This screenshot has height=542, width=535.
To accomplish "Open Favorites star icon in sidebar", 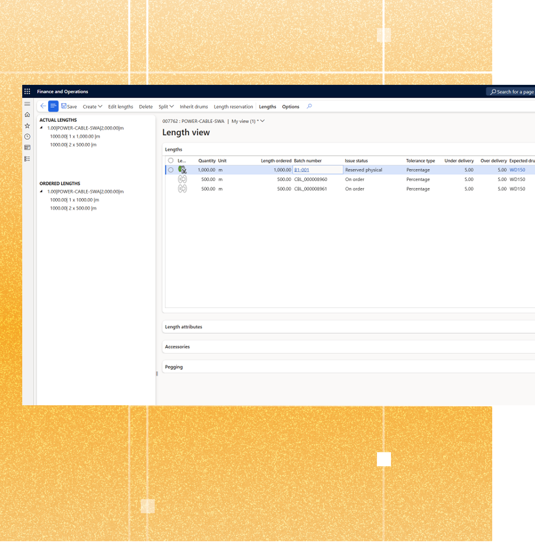I will 27,126.
